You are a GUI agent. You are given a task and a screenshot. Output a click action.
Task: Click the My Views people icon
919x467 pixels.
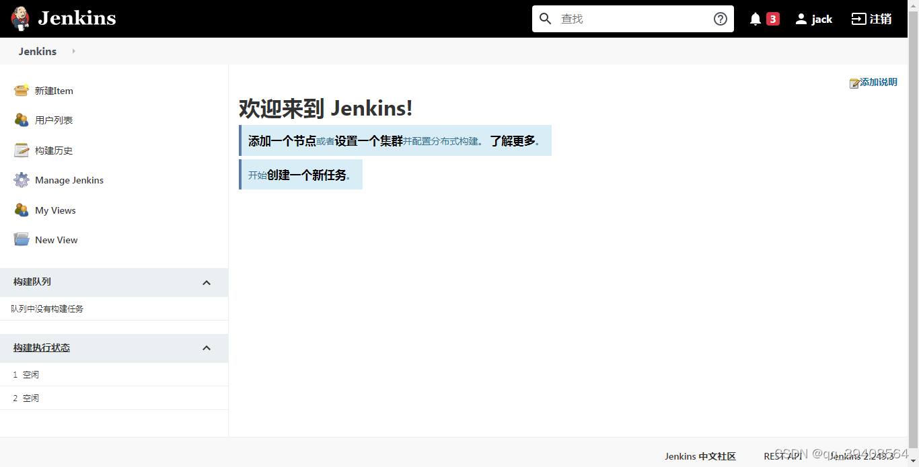pos(22,210)
